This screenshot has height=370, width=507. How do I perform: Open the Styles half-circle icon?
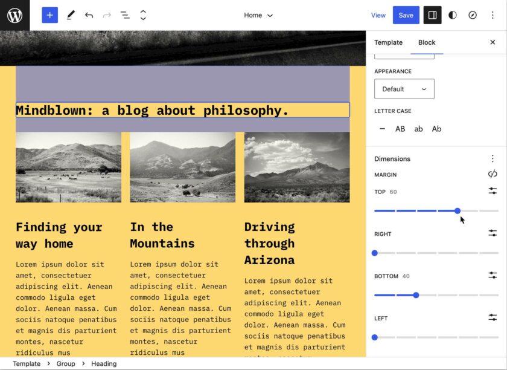(453, 15)
